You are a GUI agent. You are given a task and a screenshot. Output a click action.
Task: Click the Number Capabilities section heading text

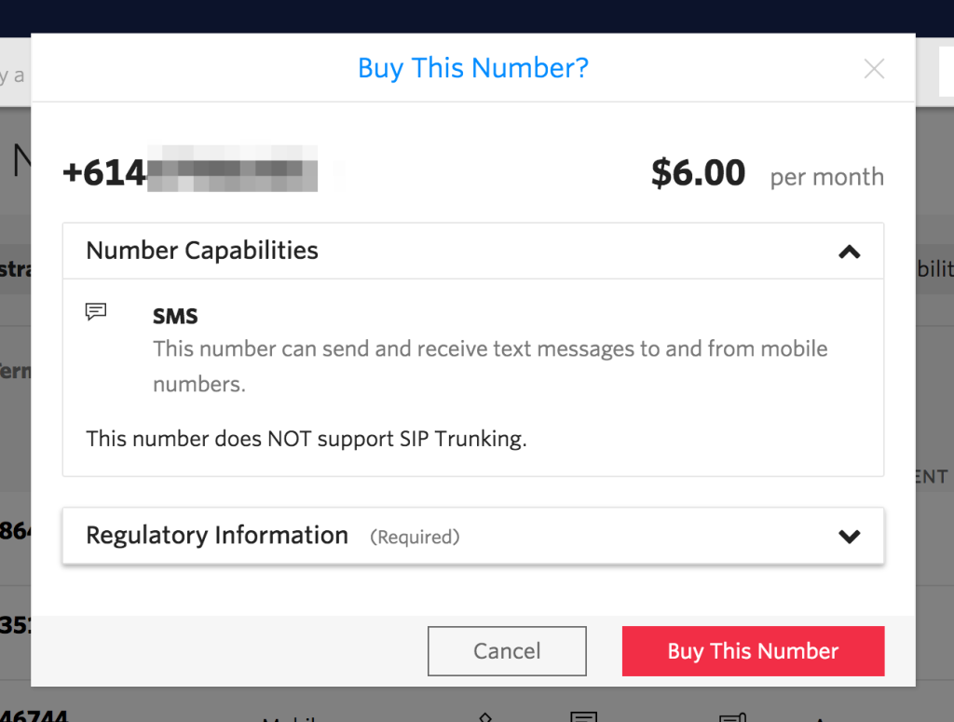[202, 251]
